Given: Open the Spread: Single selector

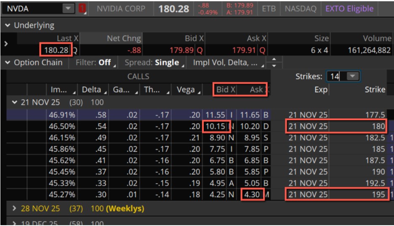Looking at the screenshot, I should (x=154, y=63).
